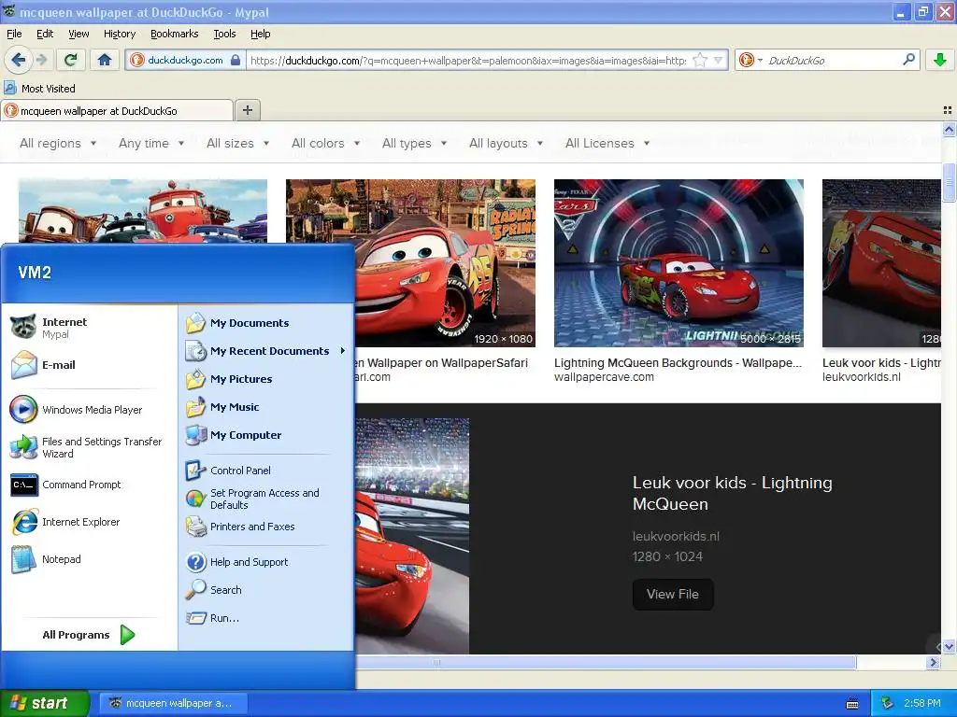957x717 pixels.
Task: Go back with the browser back arrow
Action: click(x=18, y=60)
